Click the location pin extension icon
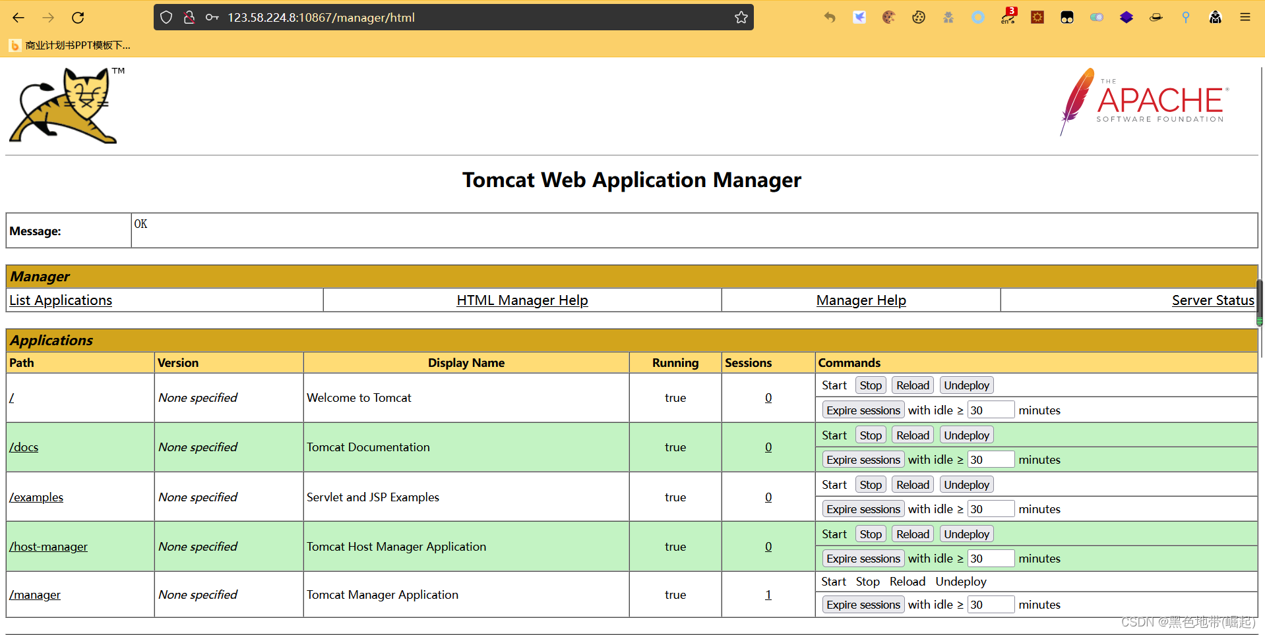Image resolution: width=1265 pixels, height=635 pixels. (1185, 17)
